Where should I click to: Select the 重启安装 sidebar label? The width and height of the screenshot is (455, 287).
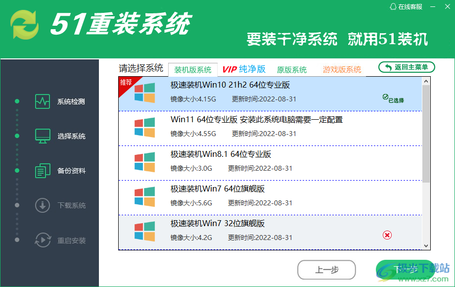(x=71, y=240)
